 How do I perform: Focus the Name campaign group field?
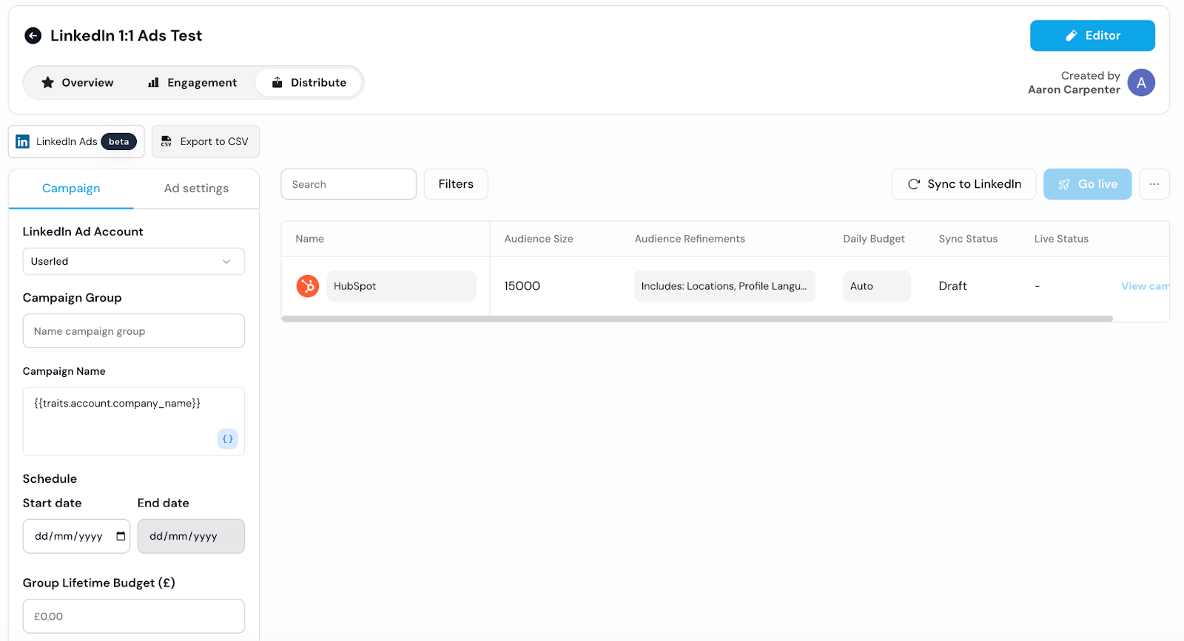click(x=133, y=331)
